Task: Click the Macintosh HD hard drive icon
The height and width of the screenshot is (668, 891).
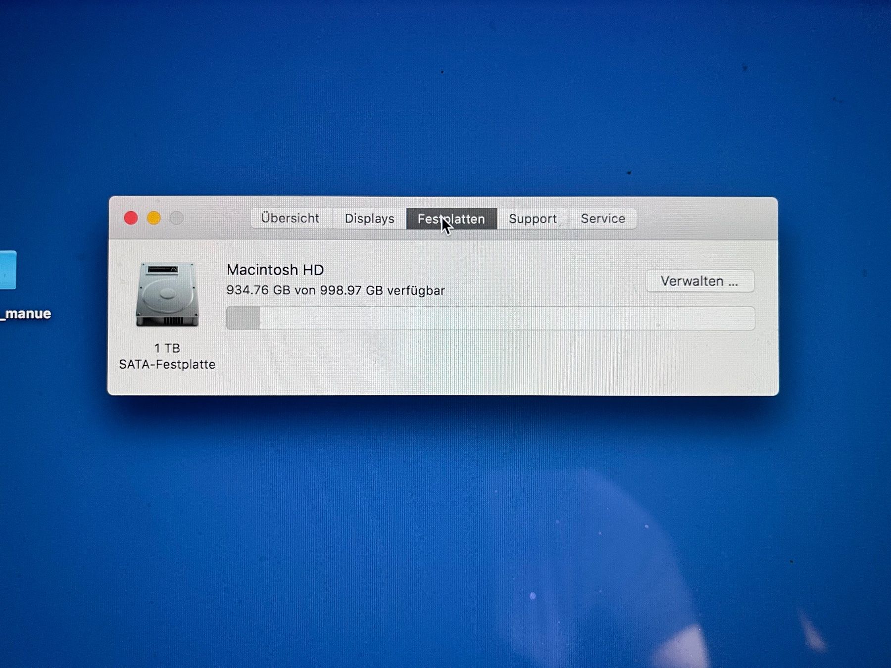Action: point(167,294)
